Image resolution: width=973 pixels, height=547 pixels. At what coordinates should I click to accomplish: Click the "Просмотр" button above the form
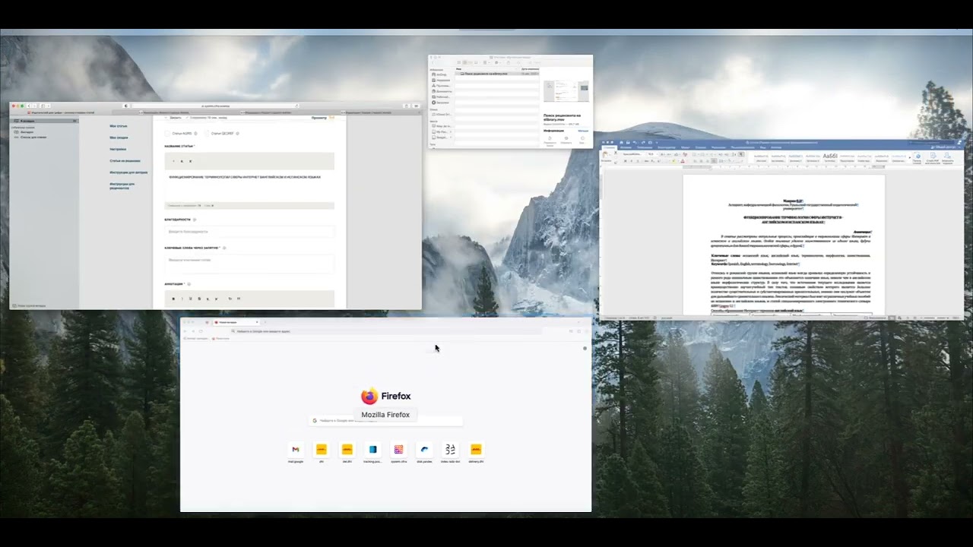[x=319, y=118]
